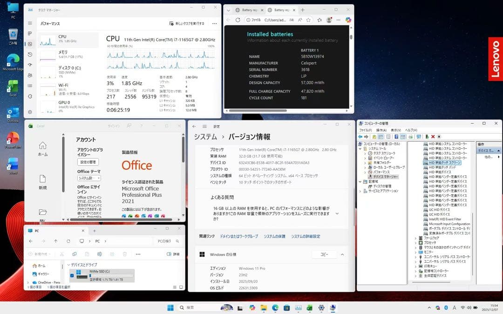Click the copy icon in Explorer toolbar
The image size is (503, 314).
[x=75, y=253]
